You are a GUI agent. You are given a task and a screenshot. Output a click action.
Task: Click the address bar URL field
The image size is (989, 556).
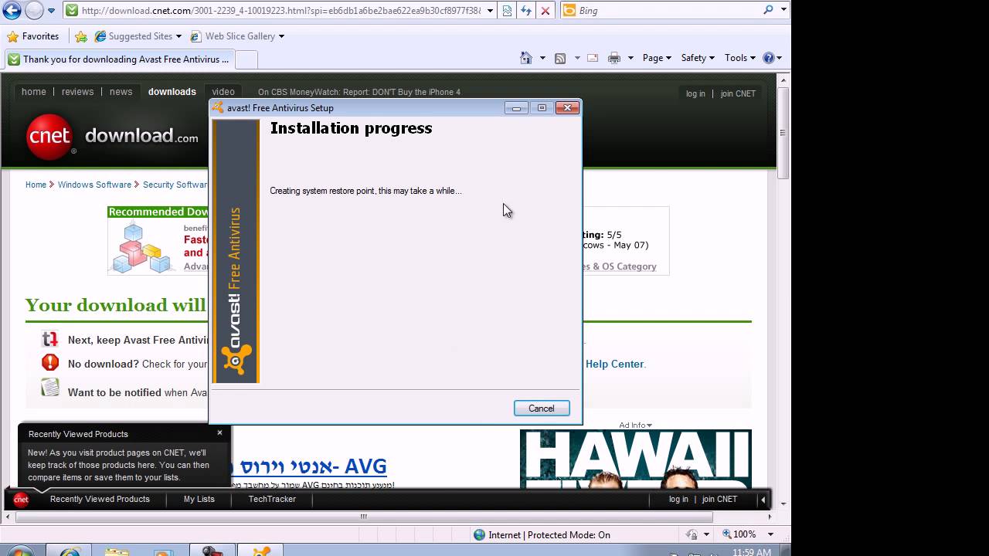282,11
